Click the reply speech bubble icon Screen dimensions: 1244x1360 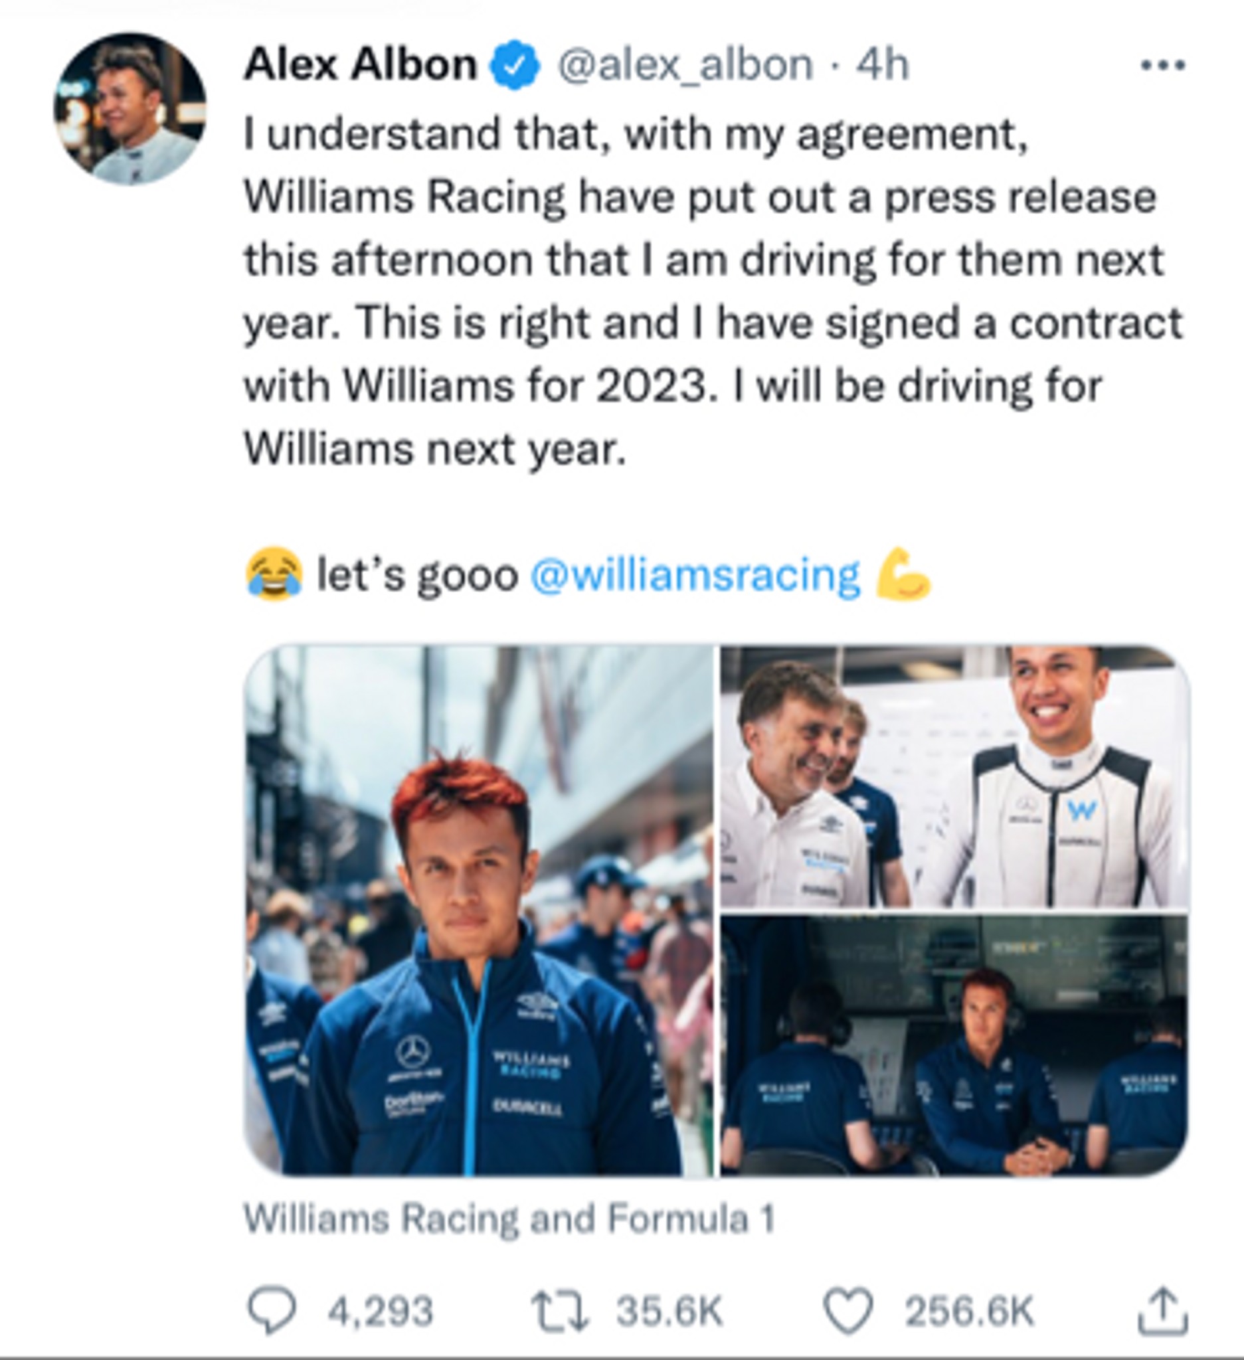pyautogui.click(x=271, y=1311)
